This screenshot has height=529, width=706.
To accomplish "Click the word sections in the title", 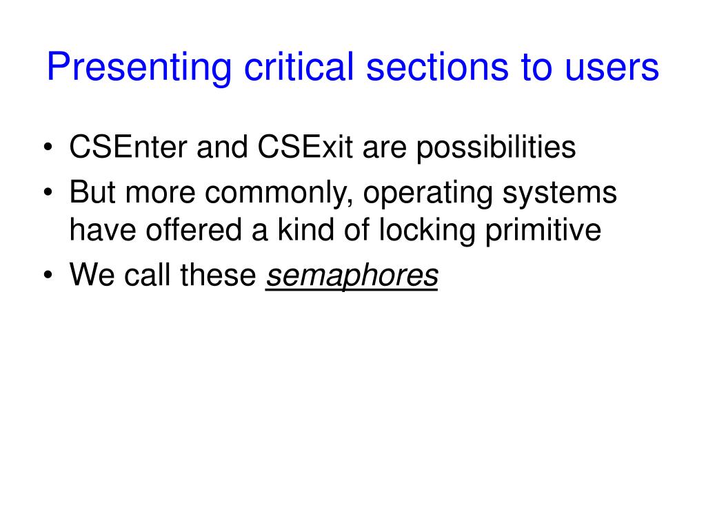I will tap(438, 67).
